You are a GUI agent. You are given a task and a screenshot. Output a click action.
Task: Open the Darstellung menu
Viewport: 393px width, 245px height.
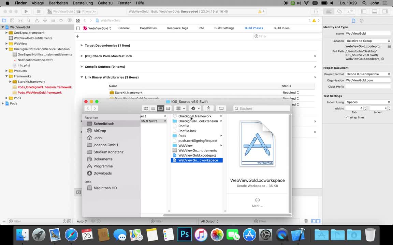[x=83, y=3]
